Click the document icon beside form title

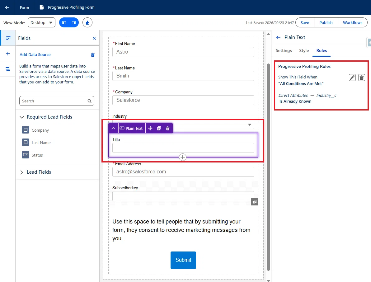tap(42, 7)
